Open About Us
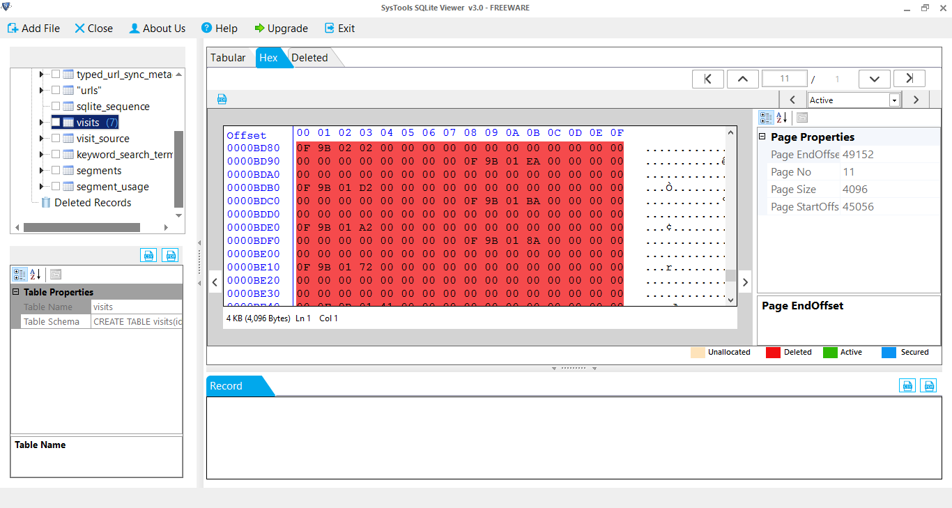952x508 pixels. [x=158, y=29]
